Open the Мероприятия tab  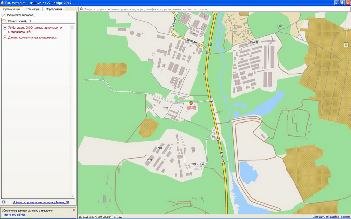pyautogui.click(x=54, y=9)
